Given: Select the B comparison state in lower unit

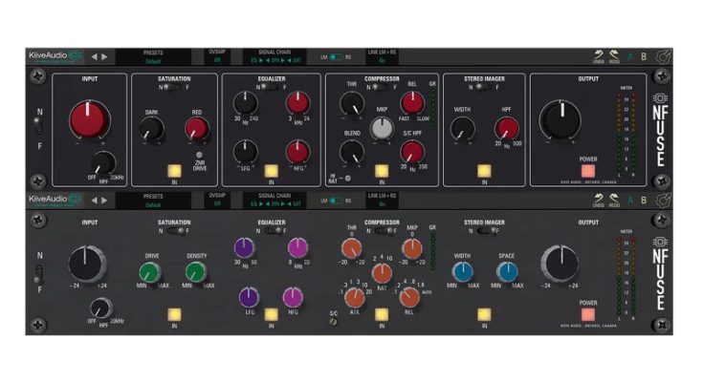Looking at the screenshot, I should [x=644, y=200].
